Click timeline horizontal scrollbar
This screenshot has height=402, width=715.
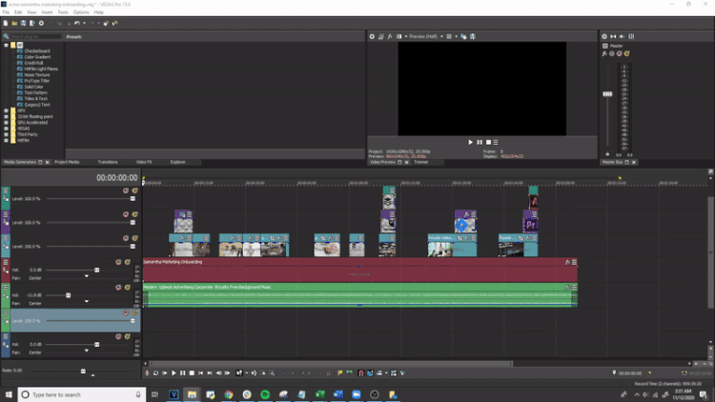(x=331, y=364)
